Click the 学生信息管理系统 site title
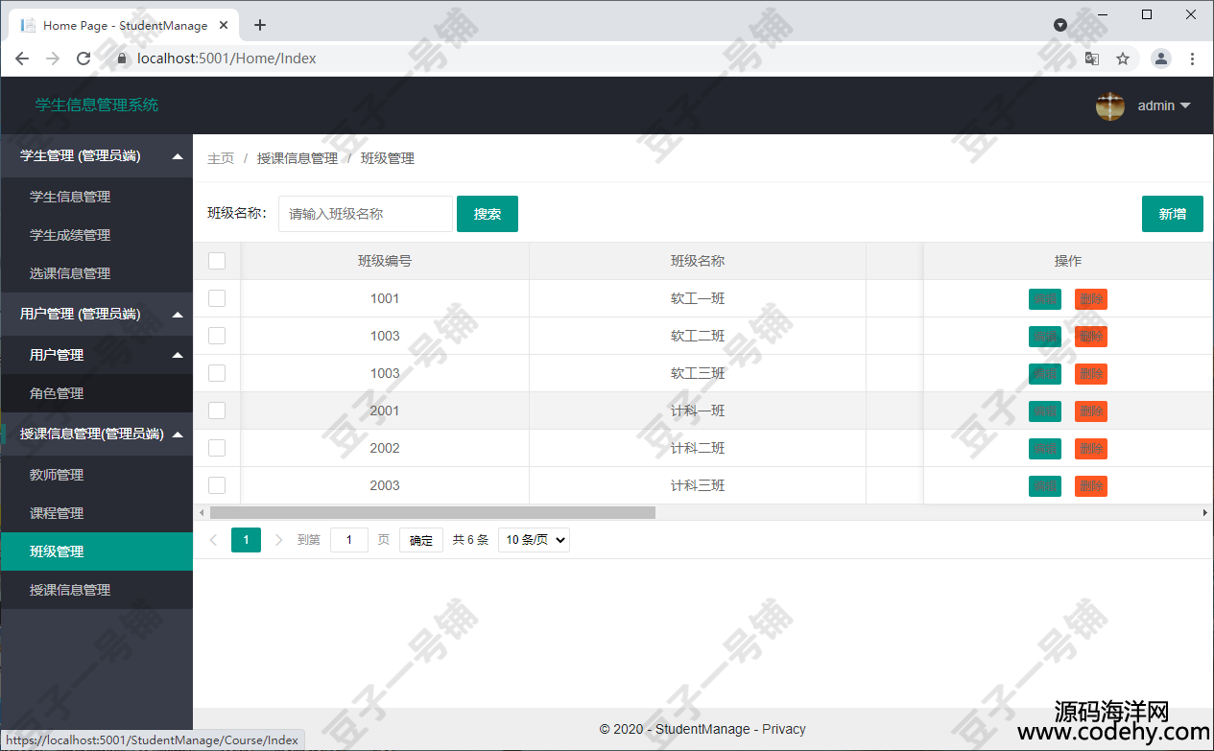 pos(97,106)
